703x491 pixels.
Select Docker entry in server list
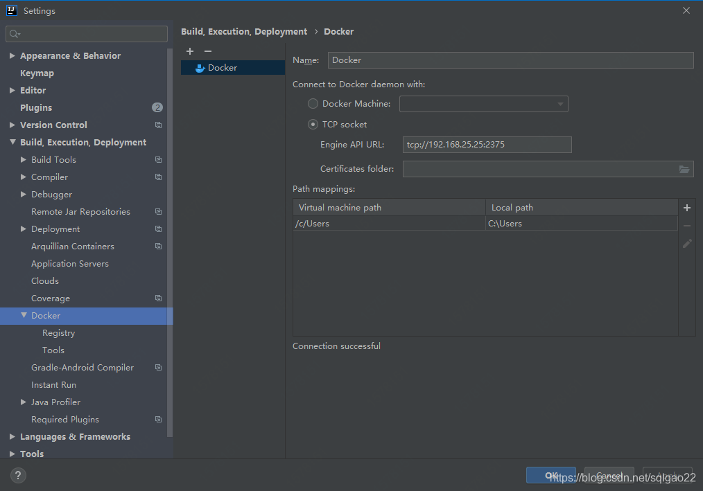coord(233,68)
